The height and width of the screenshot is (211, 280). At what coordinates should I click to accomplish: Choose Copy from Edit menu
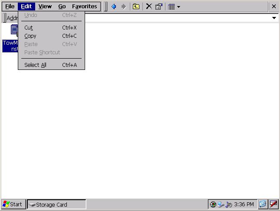click(x=51, y=36)
